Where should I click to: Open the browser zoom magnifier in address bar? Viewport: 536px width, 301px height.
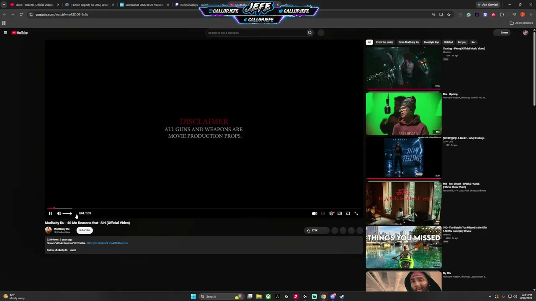433,15
